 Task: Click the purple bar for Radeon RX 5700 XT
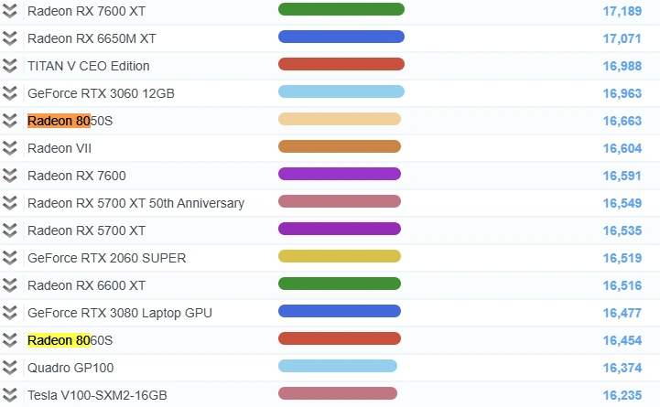tap(339, 229)
